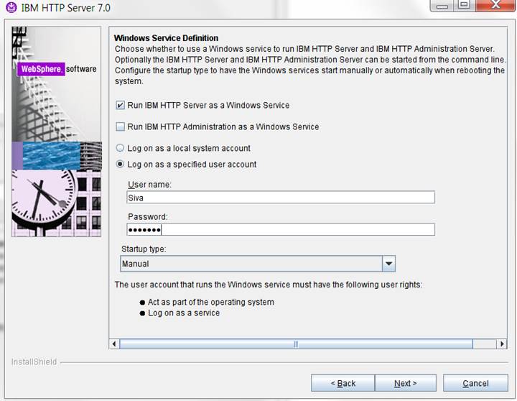The height and width of the screenshot is (401, 517).
Task: Click 'Act as part of the operating system' text
Action: coord(211,302)
